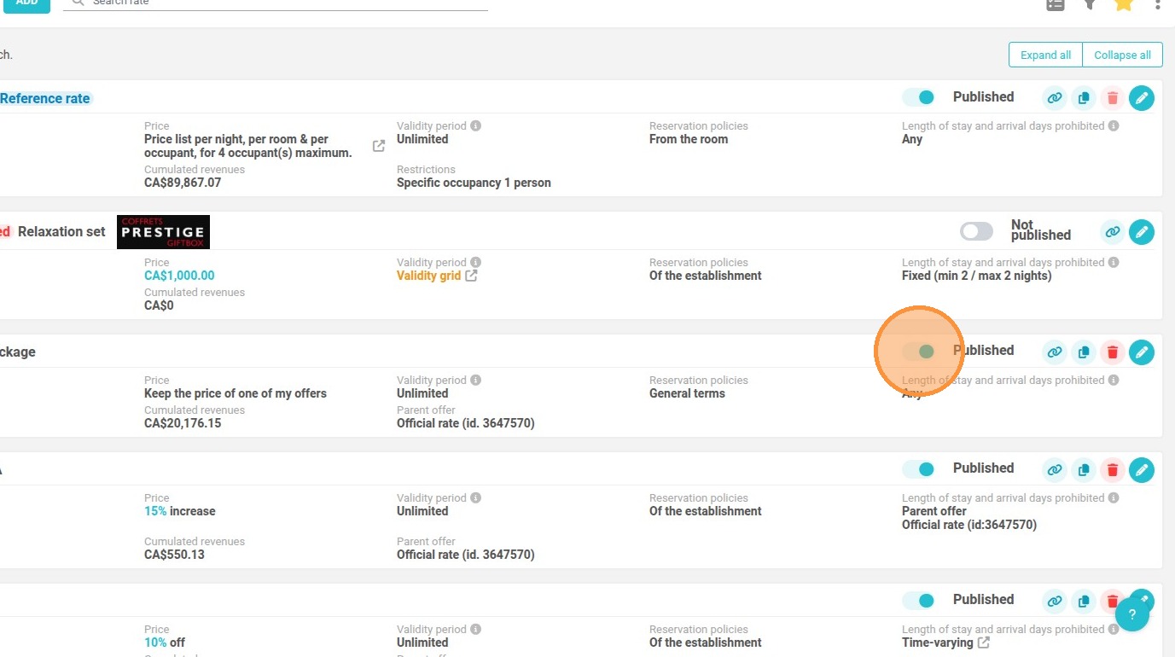Viewport: 1175px width, 657px height.
Task: Show Length of stay info on Reference rate
Action: pos(1113,125)
